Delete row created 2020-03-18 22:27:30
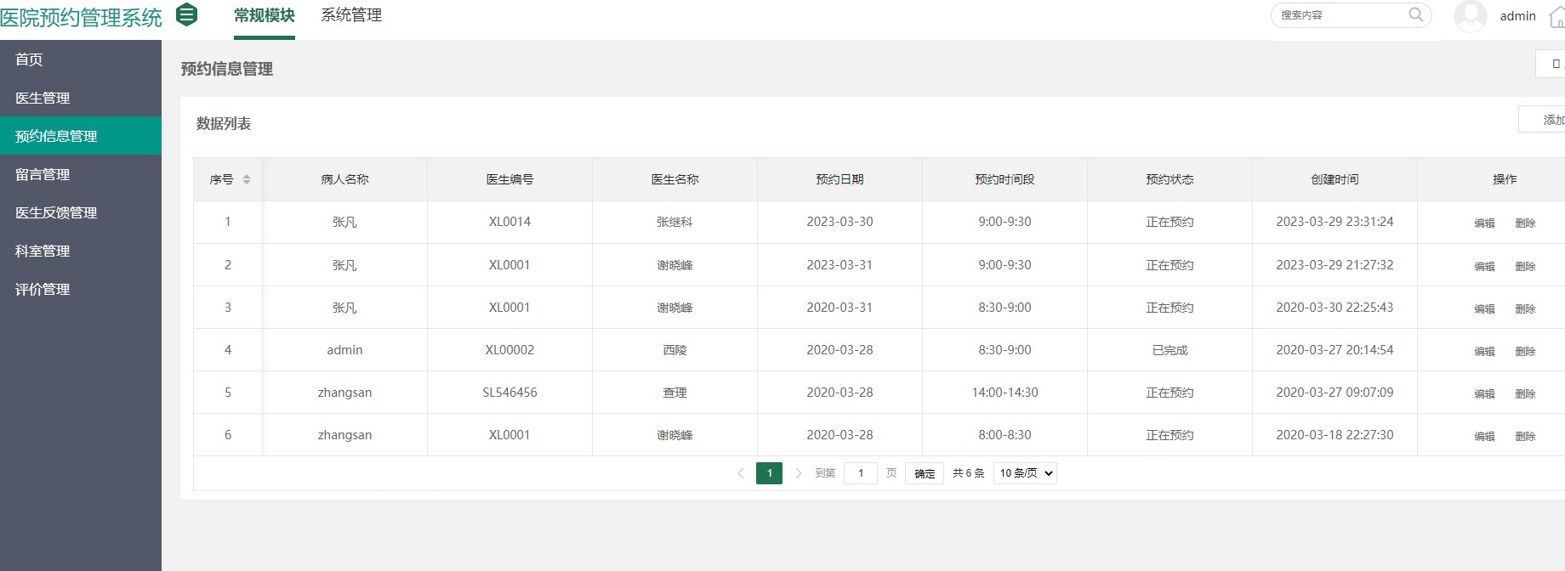 click(x=1525, y=436)
